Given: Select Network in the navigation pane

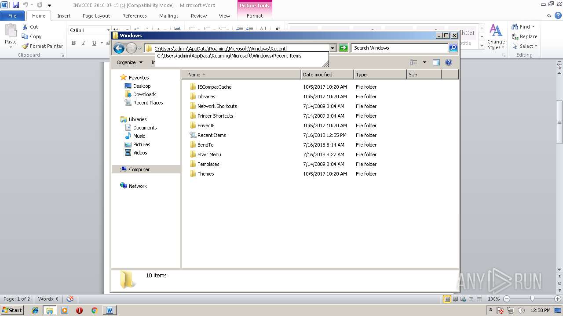Looking at the screenshot, I should click(138, 186).
